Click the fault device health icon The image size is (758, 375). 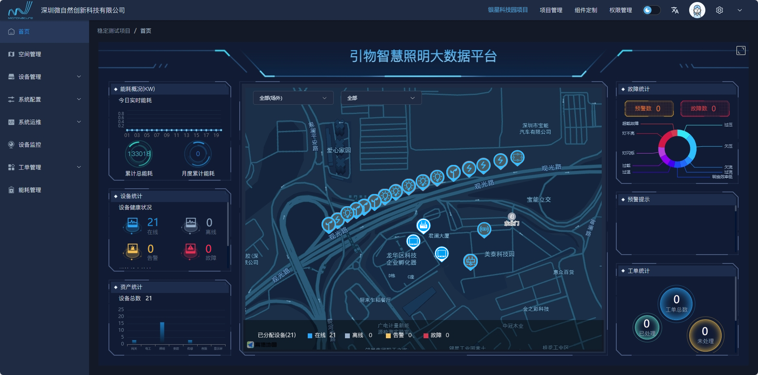click(191, 251)
